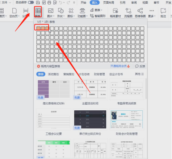This screenshot has height=159, width=172.
Task: Open the 文件 menu dropdown
Action: pos(6,2)
